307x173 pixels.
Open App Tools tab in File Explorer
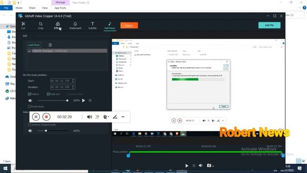pyautogui.click(x=60, y=8)
